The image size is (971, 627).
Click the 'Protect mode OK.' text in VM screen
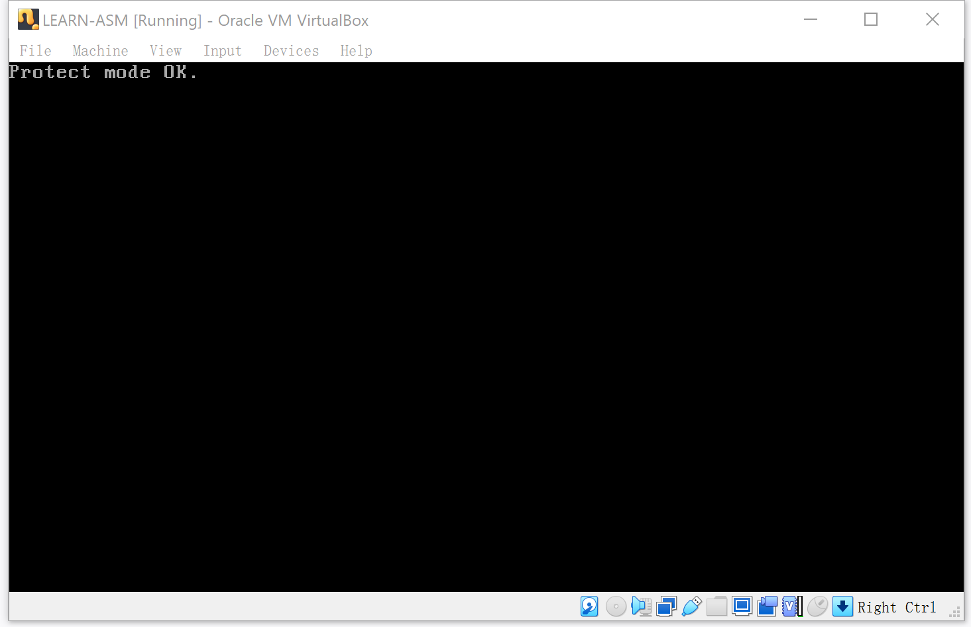pos(103,72)
